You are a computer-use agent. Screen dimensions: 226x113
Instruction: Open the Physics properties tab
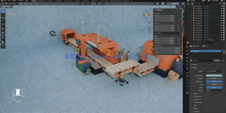(x=187, y=83)
